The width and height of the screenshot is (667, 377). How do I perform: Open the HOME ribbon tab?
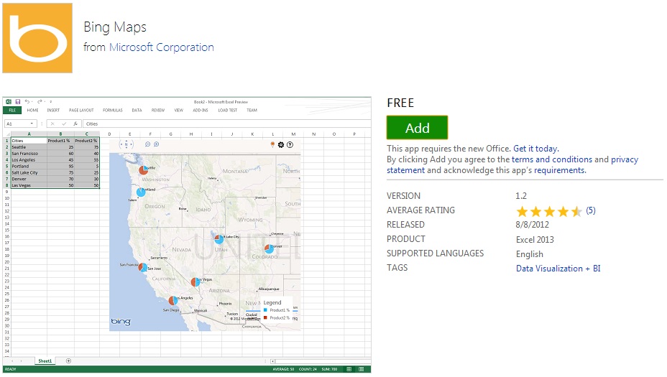point(33,110)
